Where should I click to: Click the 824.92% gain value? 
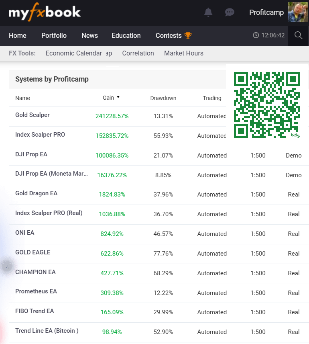point(112,234)
